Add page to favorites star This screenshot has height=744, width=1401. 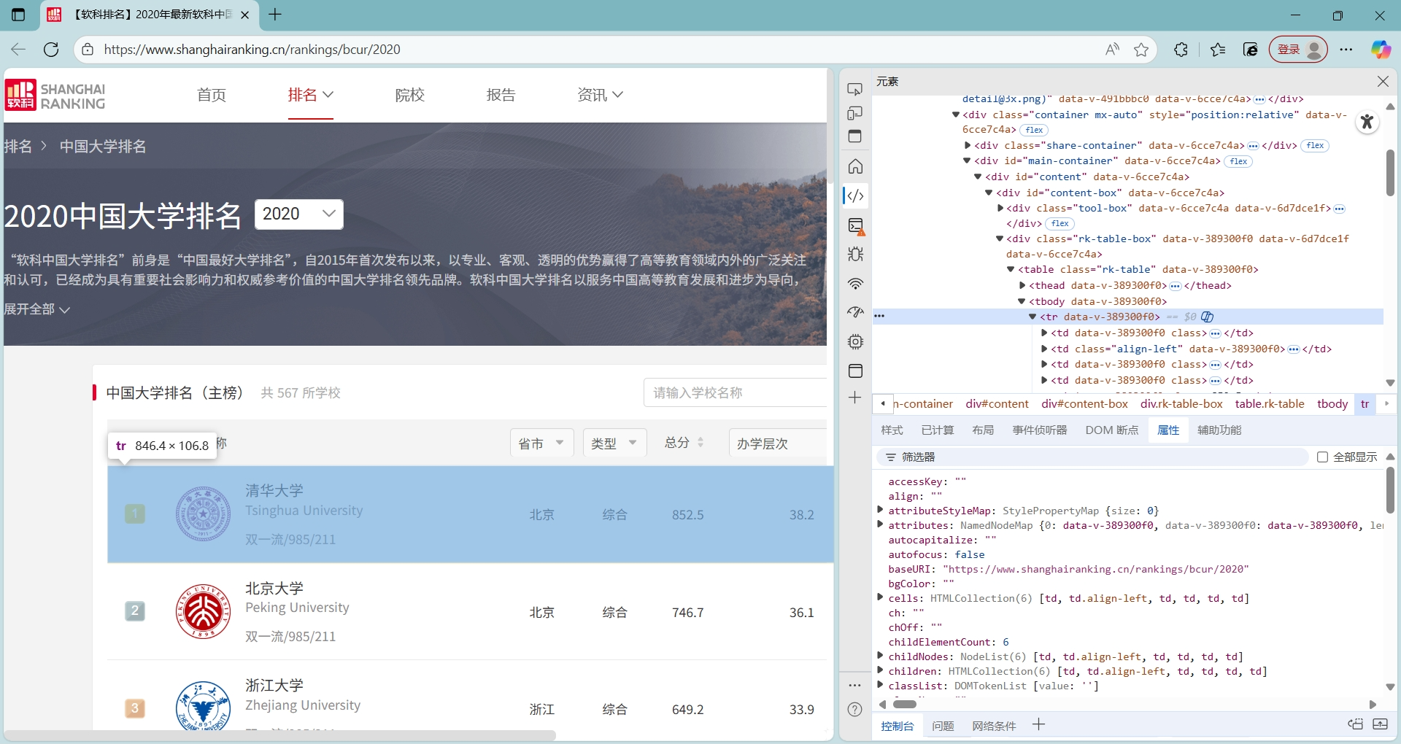[x=1141, y=50]
